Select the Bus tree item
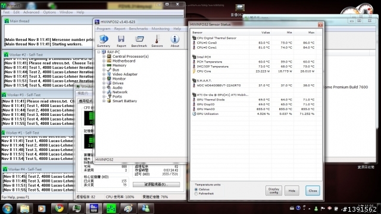This screenshot has height=214, width=381. click(115, 70)
